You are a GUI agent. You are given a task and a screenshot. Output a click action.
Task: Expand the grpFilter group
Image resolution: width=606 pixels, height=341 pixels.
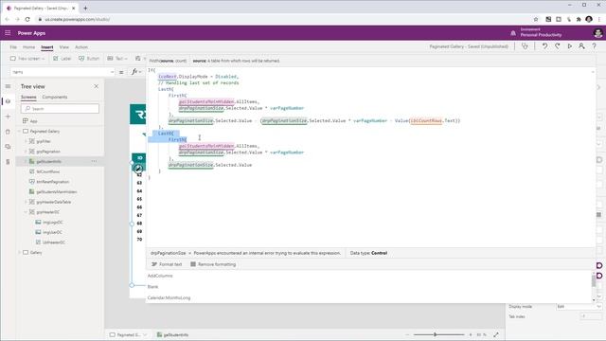[x=26, y=141]
